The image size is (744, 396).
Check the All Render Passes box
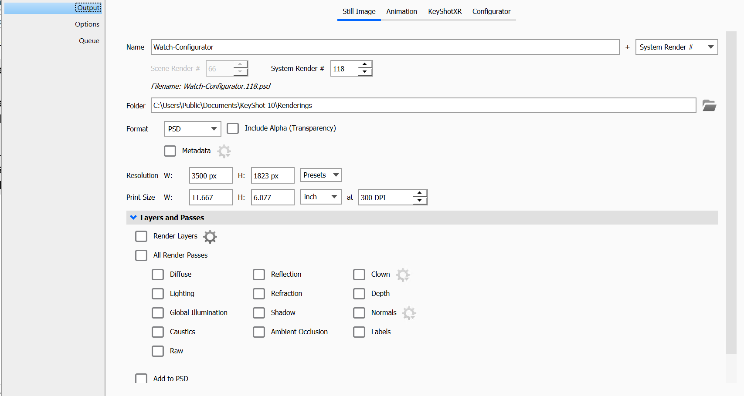[x=141, y=255]
